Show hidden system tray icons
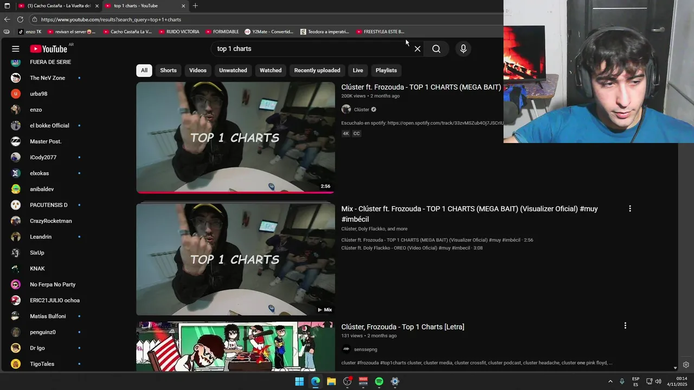Image resolution: width=694 pixels, height=390 pixels. 611,381
